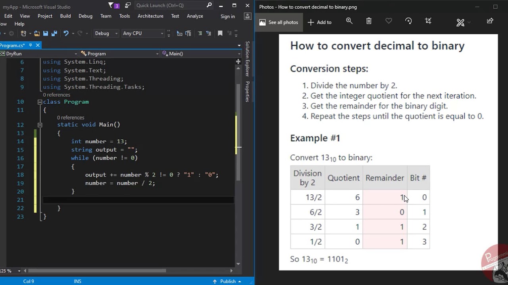Open the Help menu
508x285 pixels.
tap(19, 24)
